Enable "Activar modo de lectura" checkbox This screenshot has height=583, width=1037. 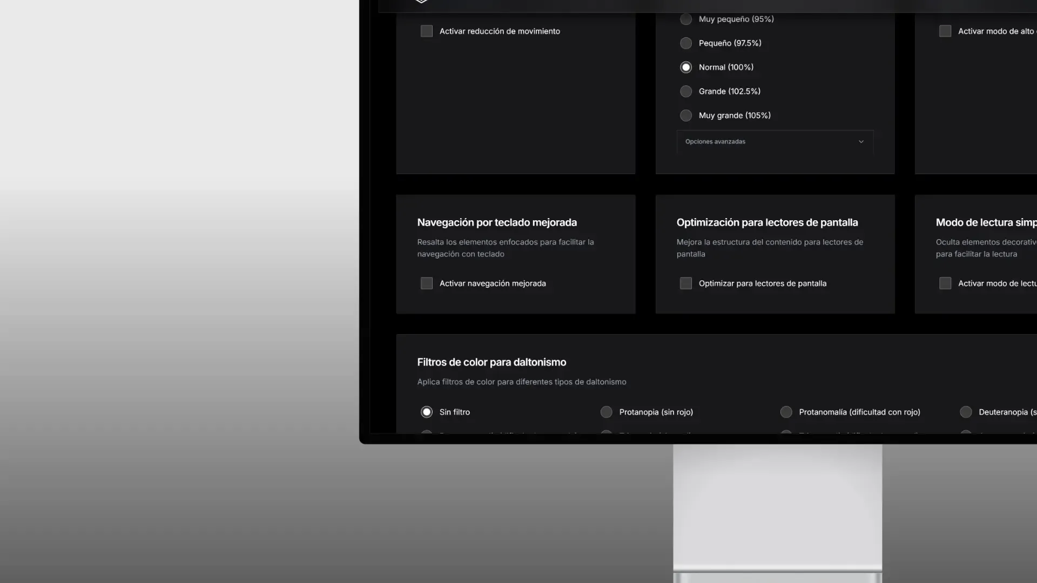[945, 283]
